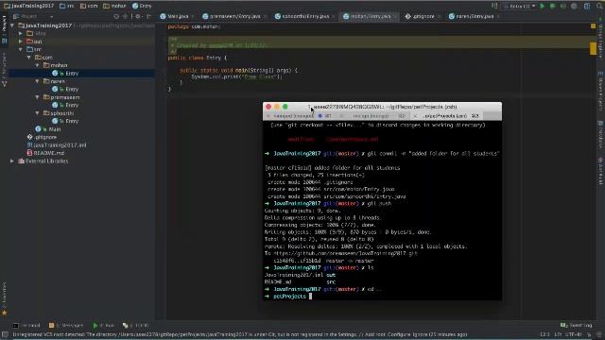Close the .gitignore editor tab
Viewport: 605px width, 340px height.
coord(439,17)
